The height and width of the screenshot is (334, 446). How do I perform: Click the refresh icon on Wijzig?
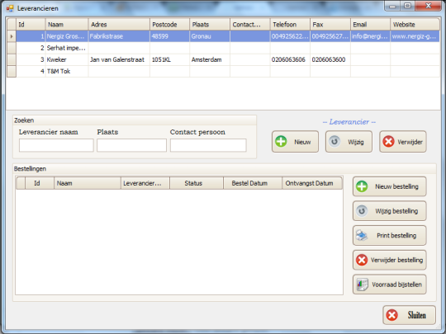click(334, 141)
